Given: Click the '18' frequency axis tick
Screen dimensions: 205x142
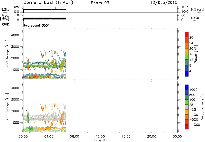Looking at the screenshot, I should (17, 15).
